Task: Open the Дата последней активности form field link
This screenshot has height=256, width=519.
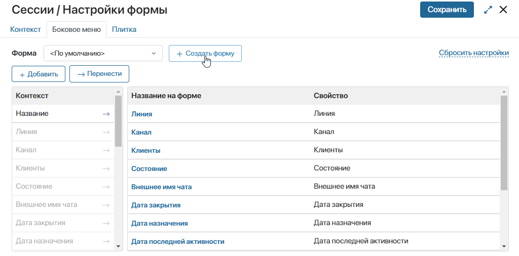Action: coord(178,241)
